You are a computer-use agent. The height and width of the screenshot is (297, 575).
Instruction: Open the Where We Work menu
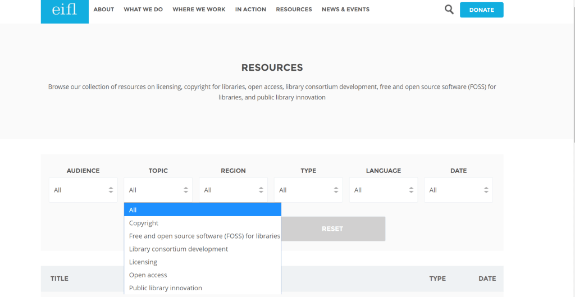(199, 10)
